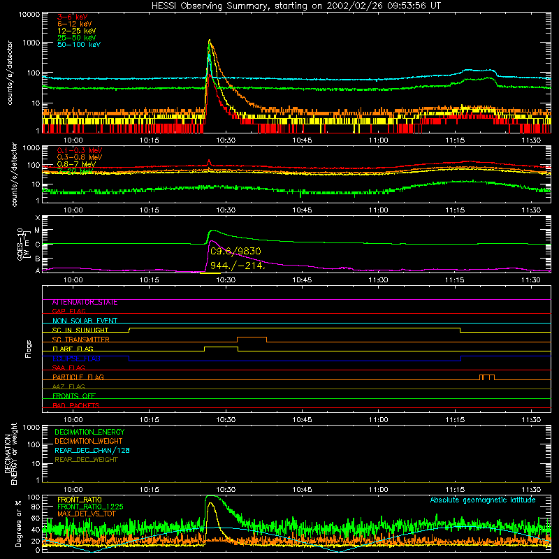Select the 10000 tick on top panel

pos(29,15)
